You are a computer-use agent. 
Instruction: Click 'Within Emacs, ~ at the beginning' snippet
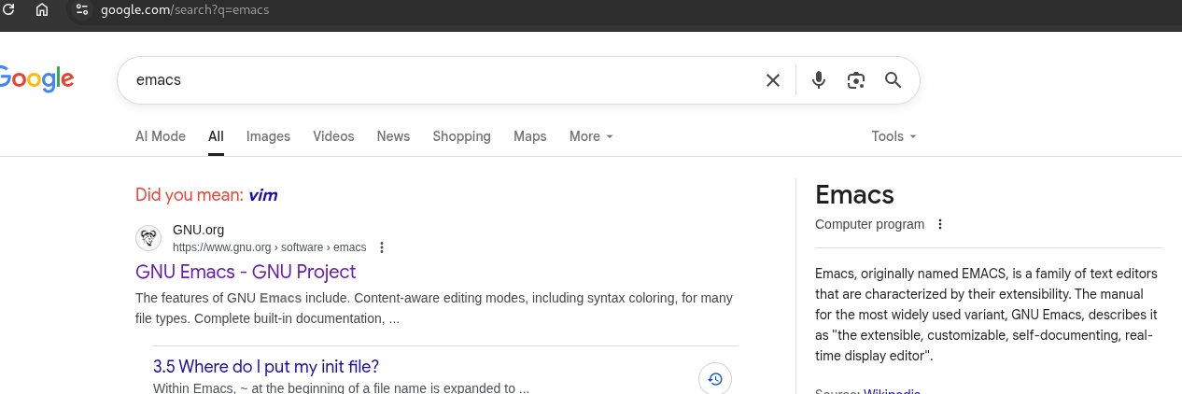coord(342,387)
